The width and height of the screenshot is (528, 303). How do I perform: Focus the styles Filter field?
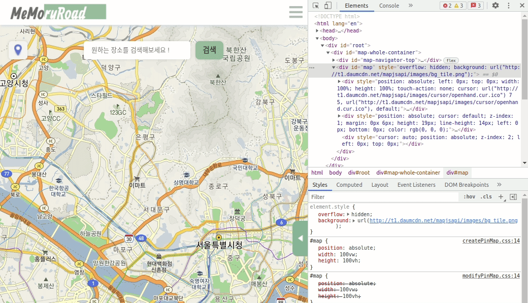384,197
